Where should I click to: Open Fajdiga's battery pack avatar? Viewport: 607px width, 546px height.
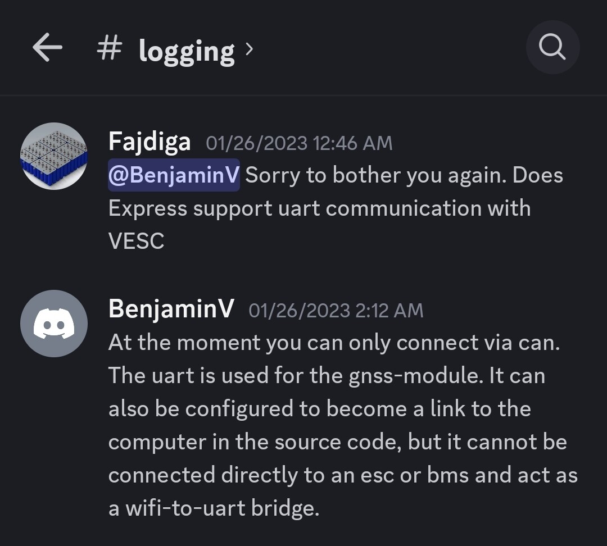[53, 156]
